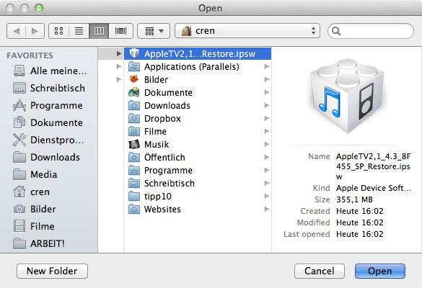Screen dimensions: 422x288
Task: Click the Cancel button
Action: pyautogui.click(x=319, y=271)
